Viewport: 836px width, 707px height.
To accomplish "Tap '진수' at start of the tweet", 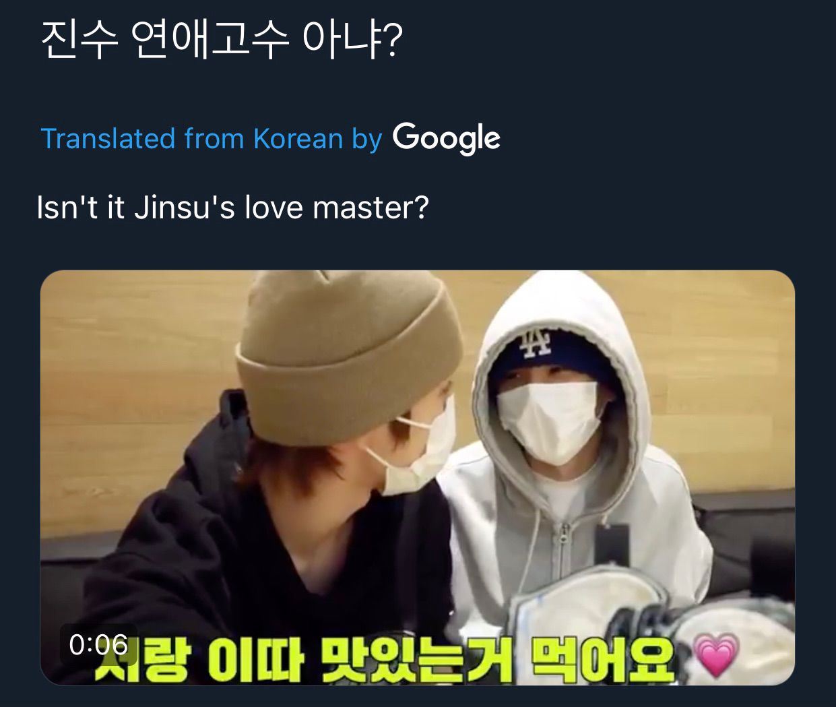I will (79, 40).
